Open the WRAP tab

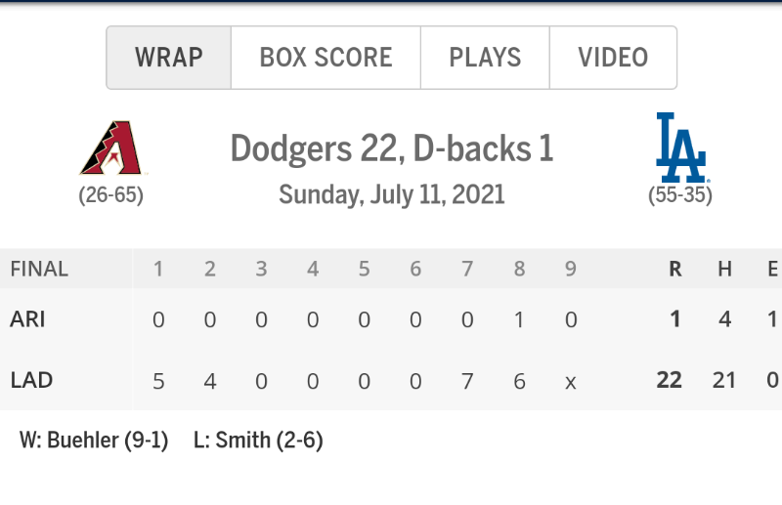tap(168, 58)
